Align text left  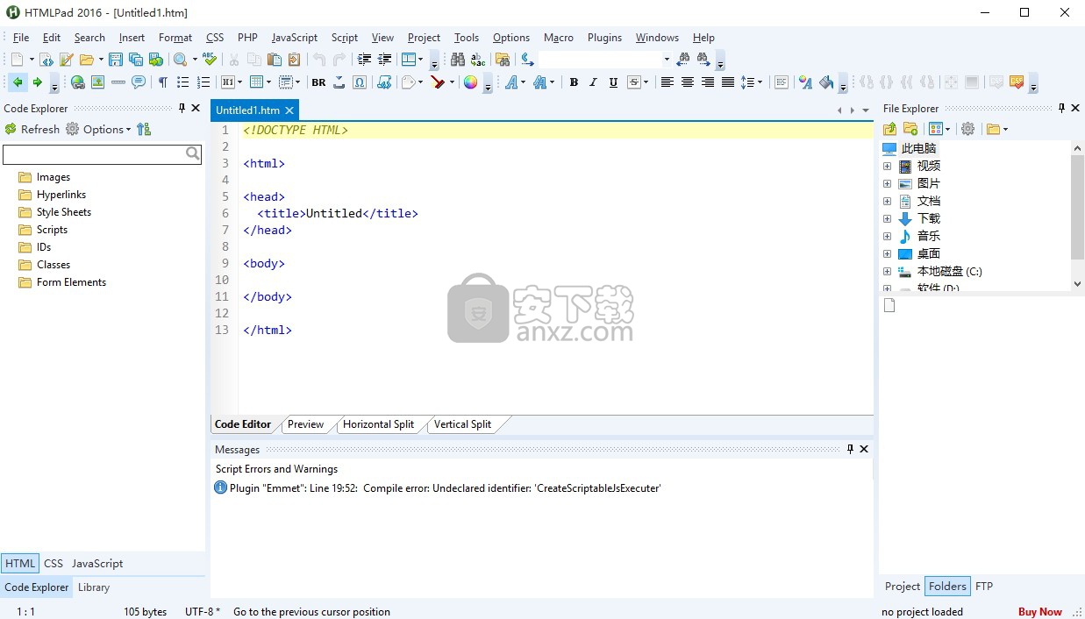(667, 82)
